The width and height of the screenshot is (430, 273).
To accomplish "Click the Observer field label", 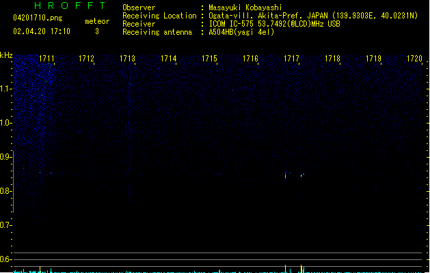I will pos(139,8).
